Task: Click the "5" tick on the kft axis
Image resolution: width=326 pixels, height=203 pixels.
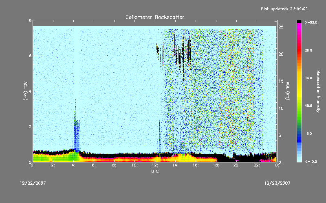Action: tap(280, 135)
